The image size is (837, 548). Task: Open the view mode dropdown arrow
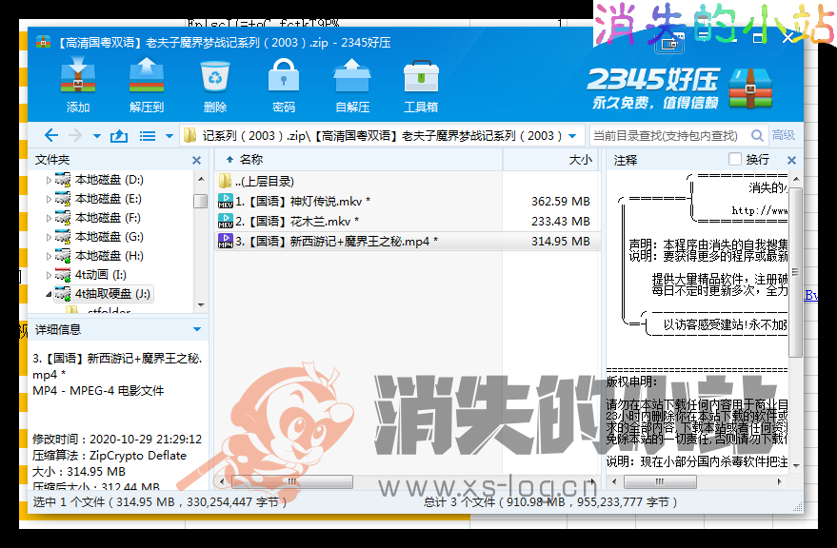tap(169, 136)
